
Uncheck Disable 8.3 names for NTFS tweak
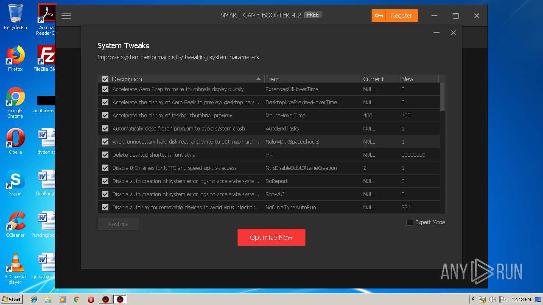(105, 168)
